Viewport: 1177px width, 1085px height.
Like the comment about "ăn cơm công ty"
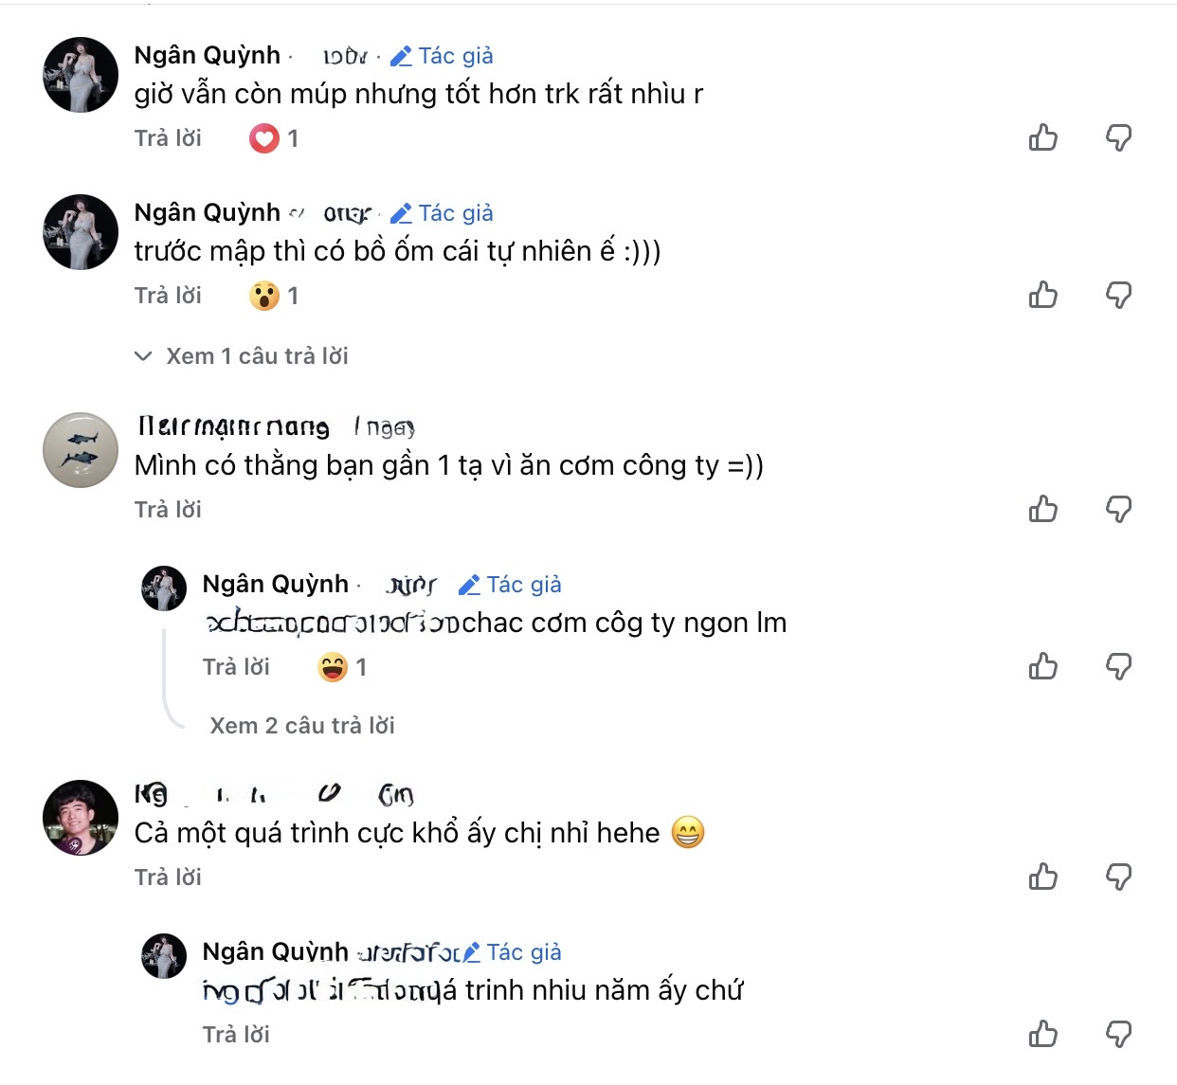[1042, 509]
